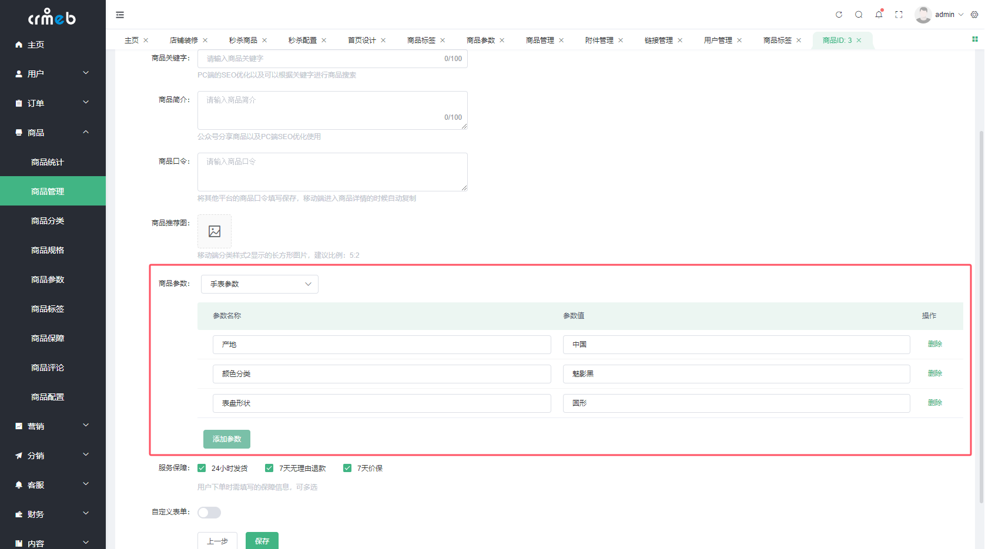Close the 商品管理 tab
Screen dimensions: 985x549
pyautogui.click(x=561, y=41)
